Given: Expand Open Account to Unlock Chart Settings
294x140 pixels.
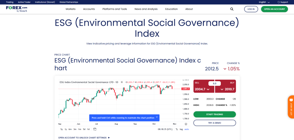Looking at the screenshot, I should pyautogui.click(x=84, y=138).
